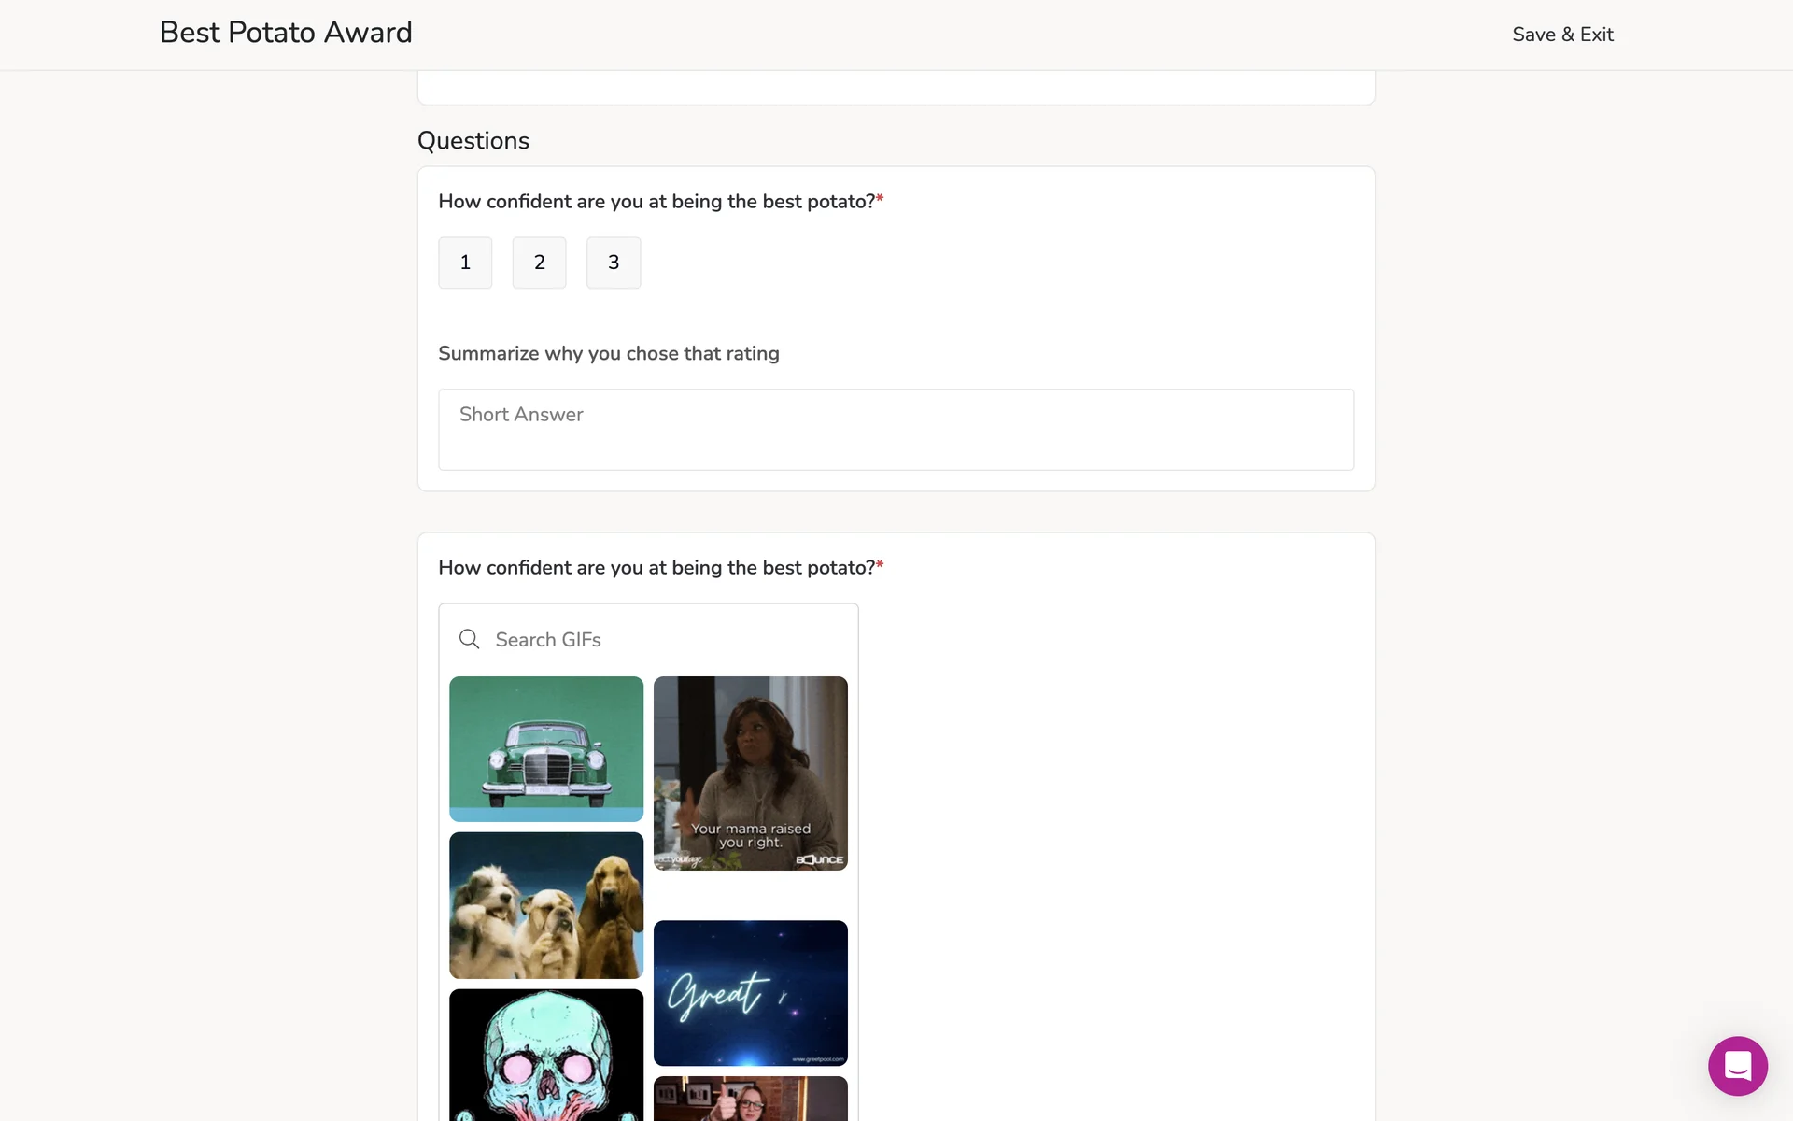
Task: Click the 'Summarize why you chose that rating' label
Action: 609,353
